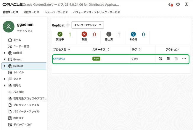Click the file icon beside プロパティ・ファイル
Viewport: 193px width, 130px height.
click(x=10, y=105)
